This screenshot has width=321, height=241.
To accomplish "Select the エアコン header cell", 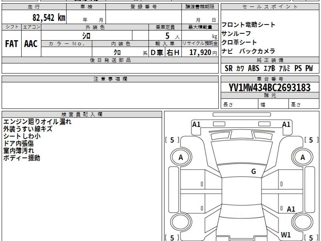I will tap(31, 27).
